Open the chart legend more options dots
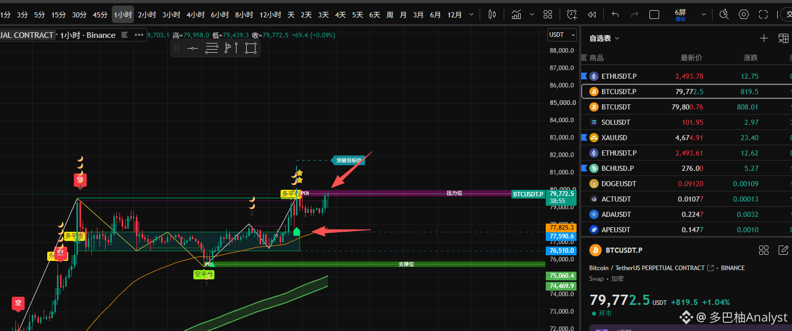 point(138,35)
